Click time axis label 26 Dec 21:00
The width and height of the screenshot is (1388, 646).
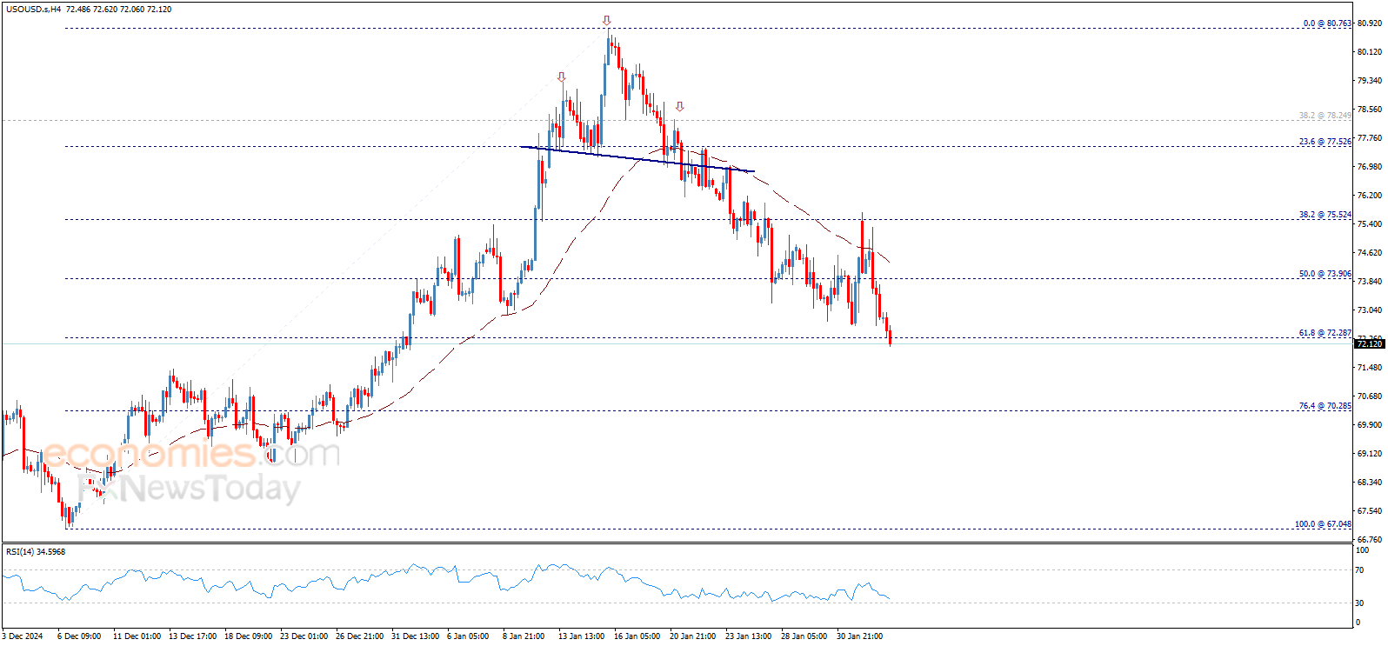tap(360, 636)
